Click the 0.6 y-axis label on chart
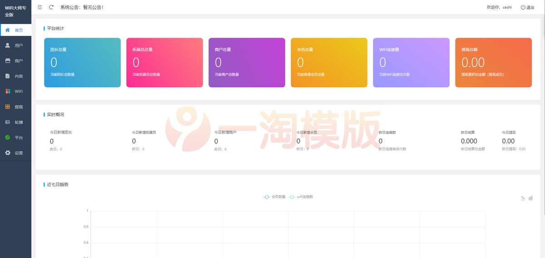The height and width of the screenshot is (258, 545). 86,243
